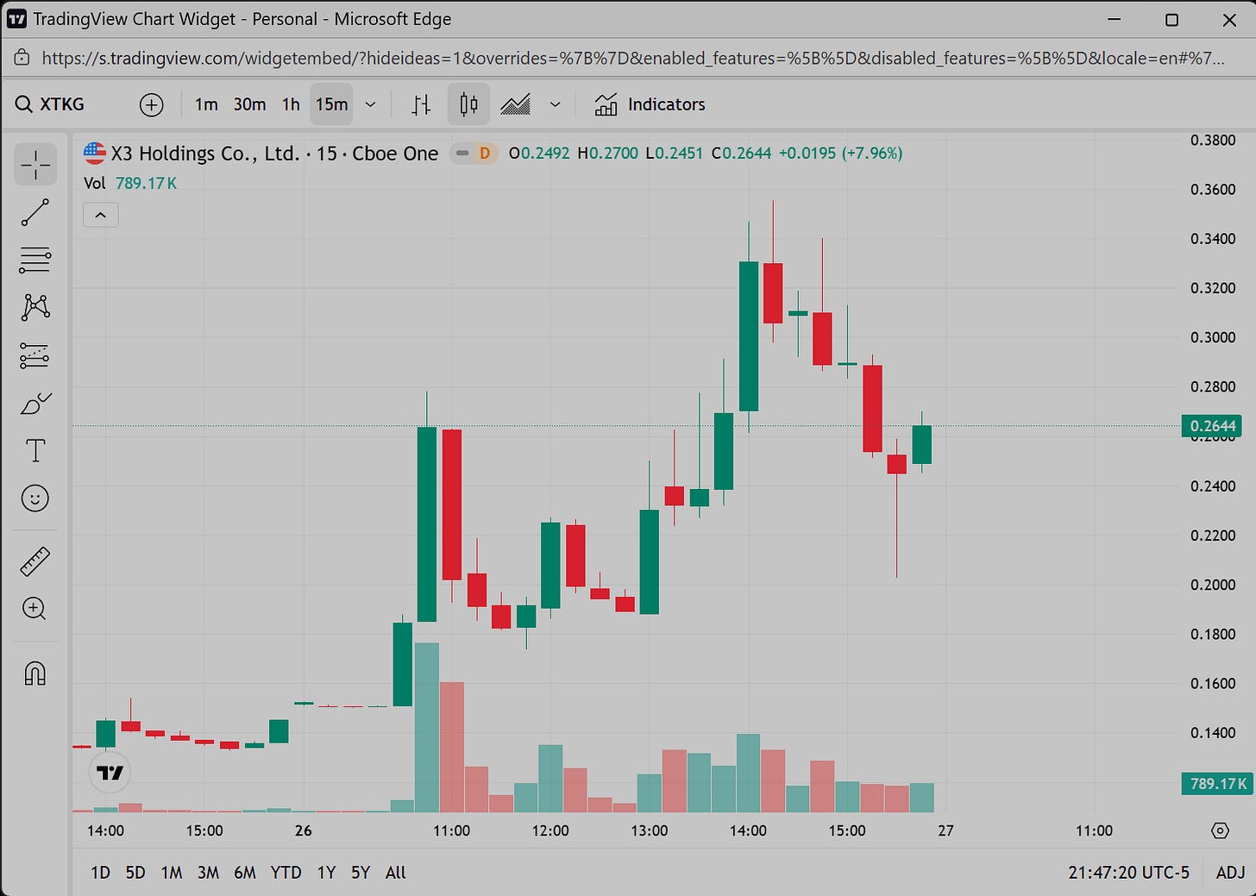Set range to 1Y
The image size is (1256, 896).
coord(326,873)
